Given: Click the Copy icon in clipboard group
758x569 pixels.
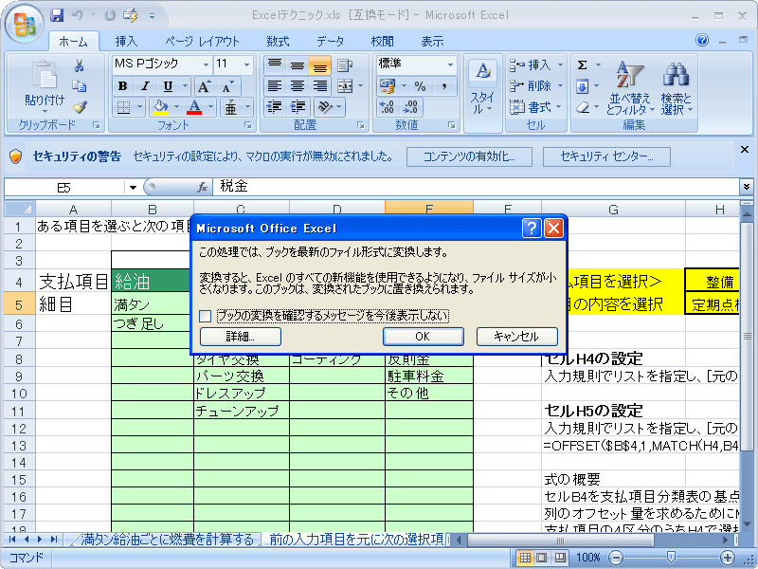Looking at the screenshot, I should 80,86.
